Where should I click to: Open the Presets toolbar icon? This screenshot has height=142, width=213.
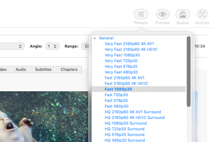(x=141, y=14)
